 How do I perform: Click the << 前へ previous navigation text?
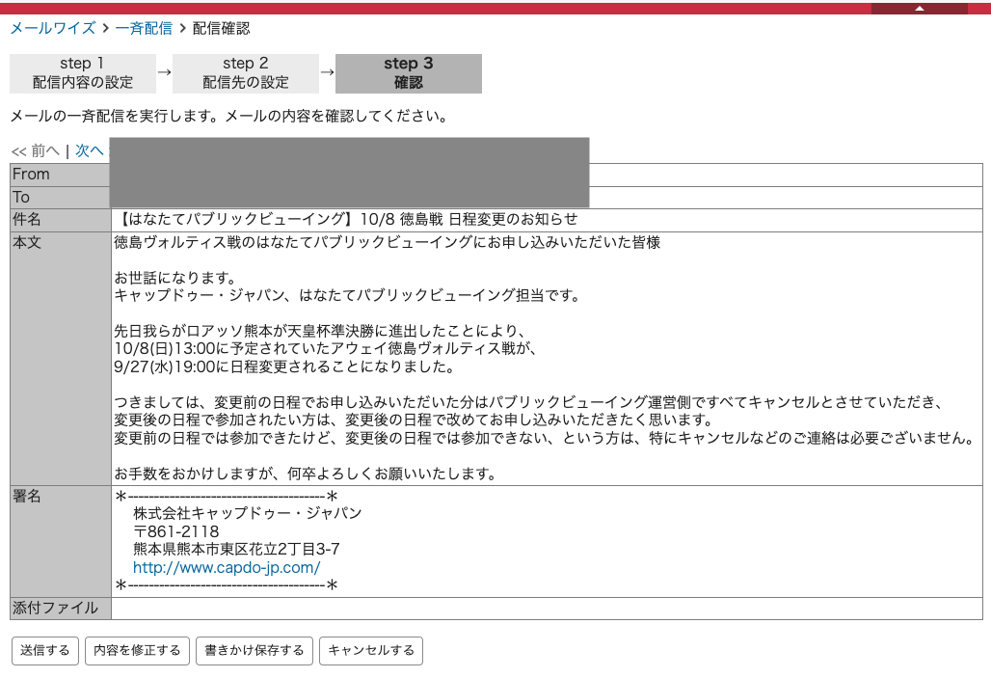pyautogui.click(x=36, y=150)
